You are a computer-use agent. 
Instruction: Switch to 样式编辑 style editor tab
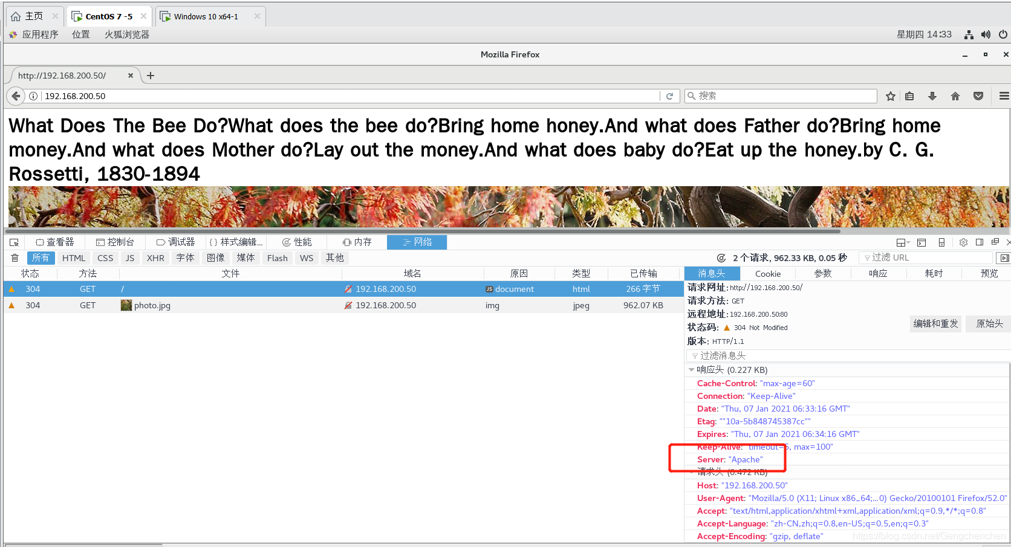(x=236, y=242)
